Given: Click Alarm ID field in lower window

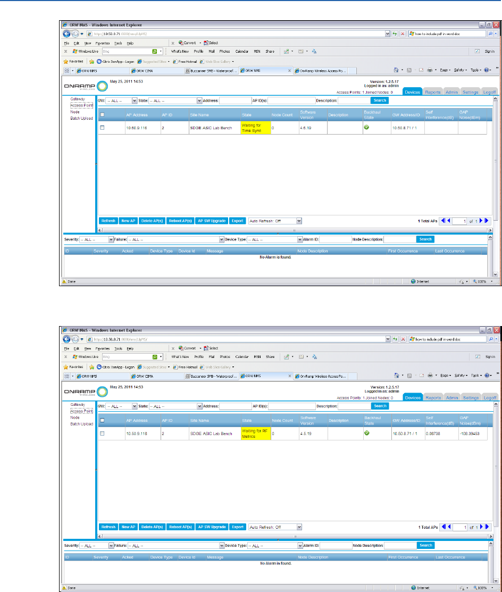Looking at the screenshot, I should pyautogui.click(x=336, y=546).
